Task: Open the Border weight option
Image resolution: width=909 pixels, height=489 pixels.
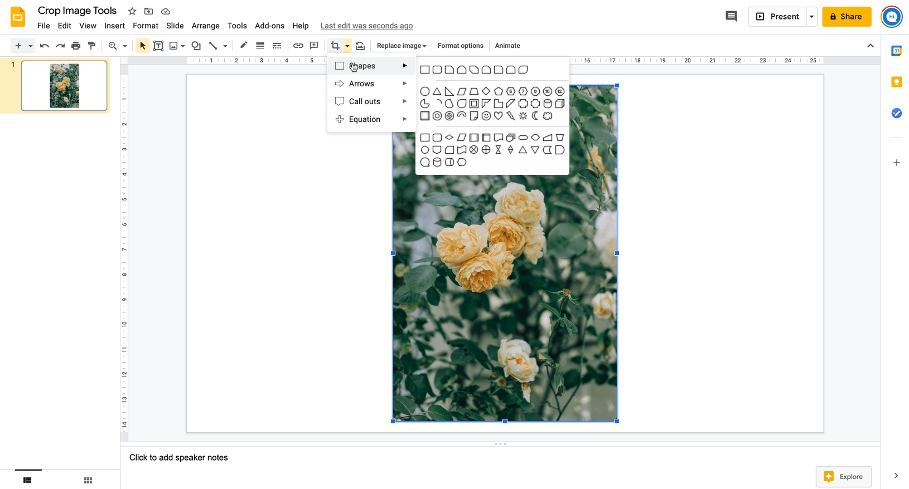Action: pyautogui.click(x=260, y=46)
